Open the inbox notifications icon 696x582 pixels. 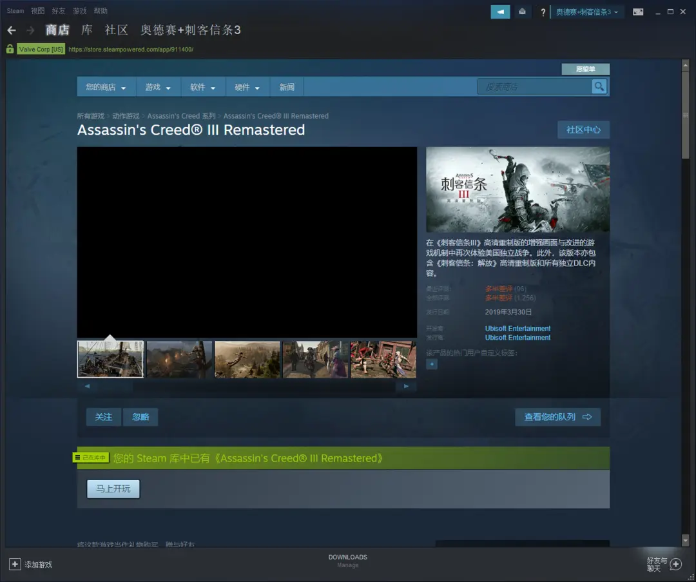click(523, 12)
